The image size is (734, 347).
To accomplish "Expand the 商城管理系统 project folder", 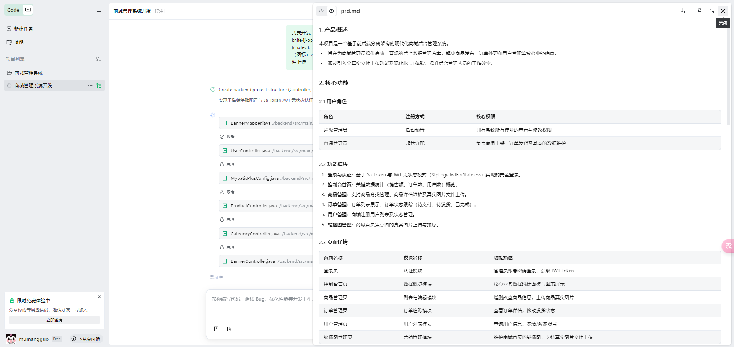I will pos(28,73).
